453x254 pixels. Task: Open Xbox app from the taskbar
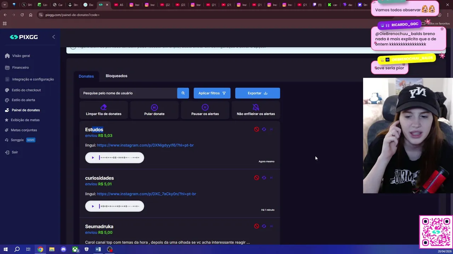75,249
